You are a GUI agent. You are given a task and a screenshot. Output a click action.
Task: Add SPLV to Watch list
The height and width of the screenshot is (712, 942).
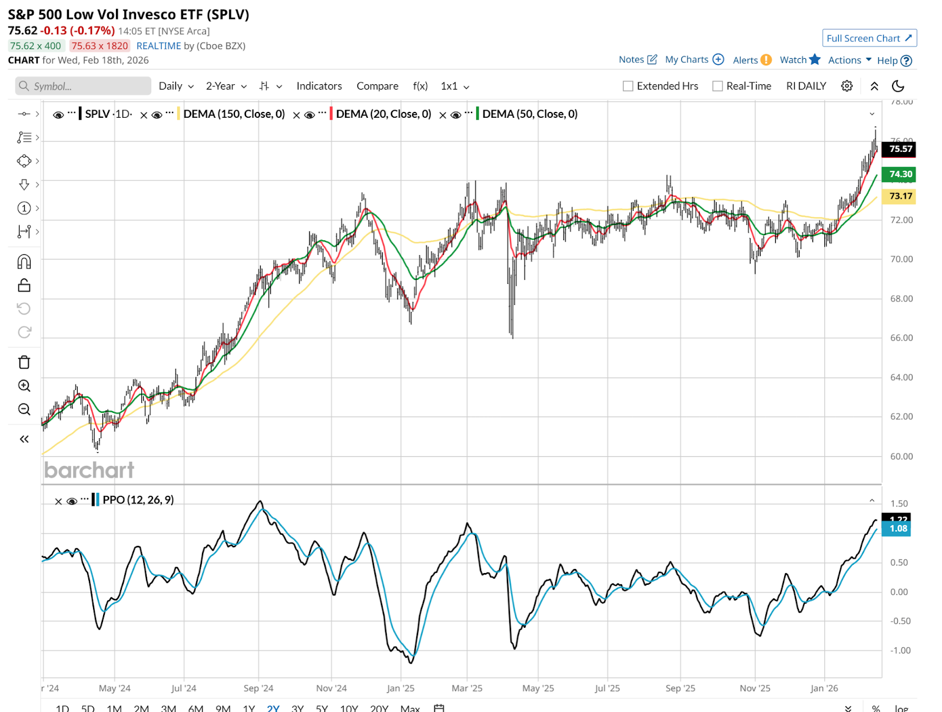coord(800,59)
